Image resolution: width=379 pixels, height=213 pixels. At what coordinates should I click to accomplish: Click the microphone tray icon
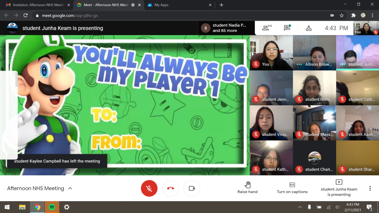tap(309, 207)
